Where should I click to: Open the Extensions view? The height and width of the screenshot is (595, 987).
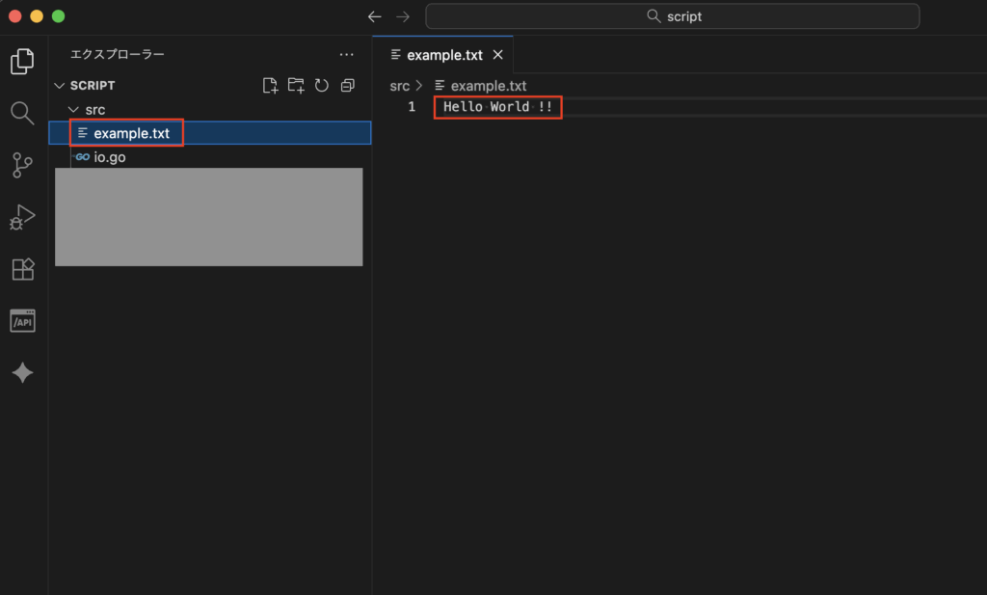[22, 269]
